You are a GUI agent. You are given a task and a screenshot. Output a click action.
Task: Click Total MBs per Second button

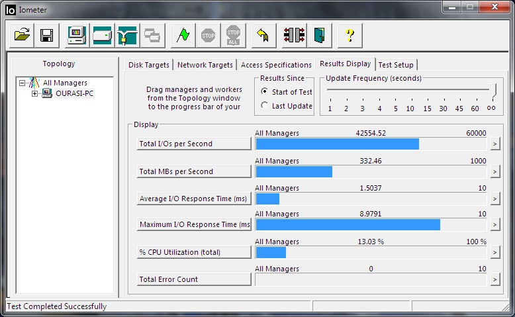tap(194, 171)
